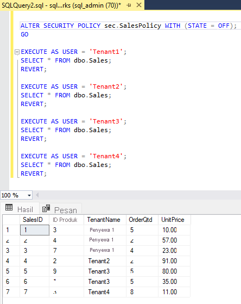
Task: Click the 'Tenant2' string literal in code
Action: (x=106, y=86)
